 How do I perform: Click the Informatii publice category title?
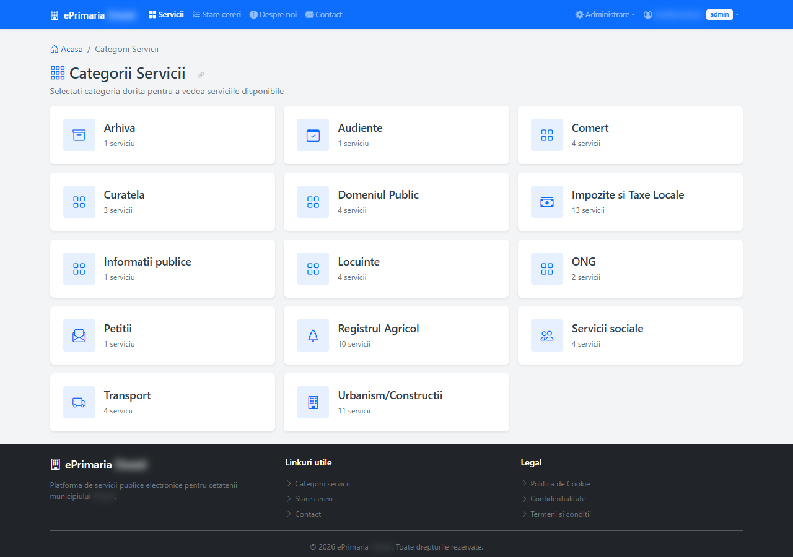coord(147,262)
